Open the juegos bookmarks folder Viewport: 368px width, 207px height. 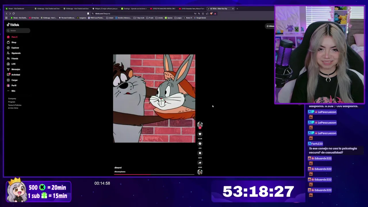pyautogui.click(x=178, y=18)
